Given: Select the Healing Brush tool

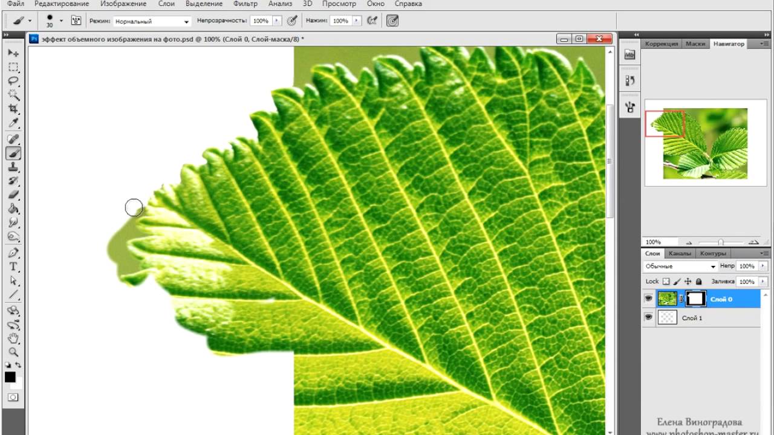Looking at the screenshot, I should pos(13,140).
